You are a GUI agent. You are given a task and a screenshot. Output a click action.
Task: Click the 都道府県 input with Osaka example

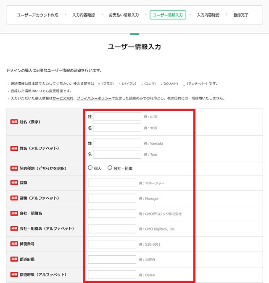click(x=112, y=275)
